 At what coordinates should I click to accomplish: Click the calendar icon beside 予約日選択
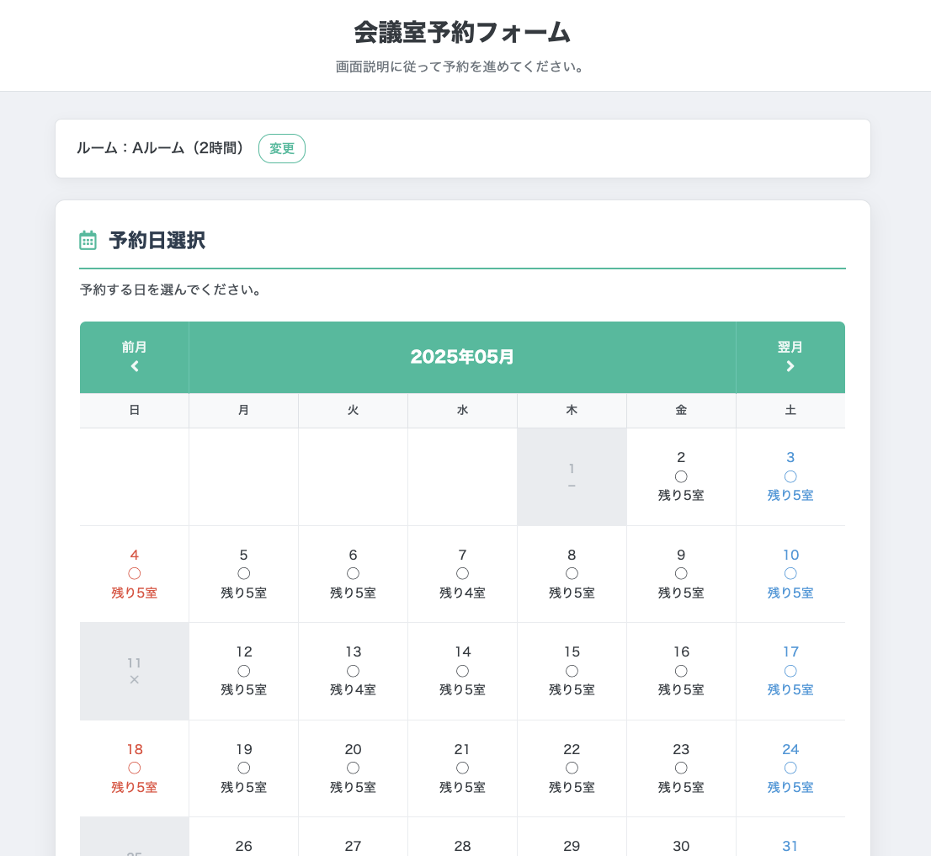(88, 241)
